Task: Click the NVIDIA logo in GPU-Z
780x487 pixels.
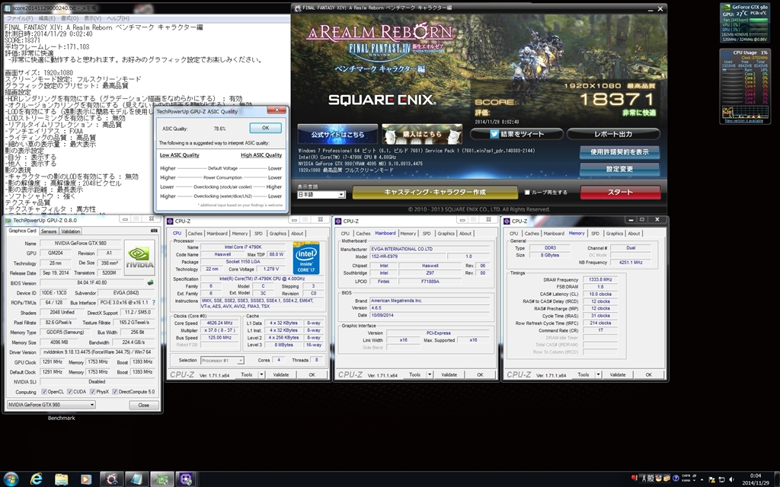Action: point(139,257)
